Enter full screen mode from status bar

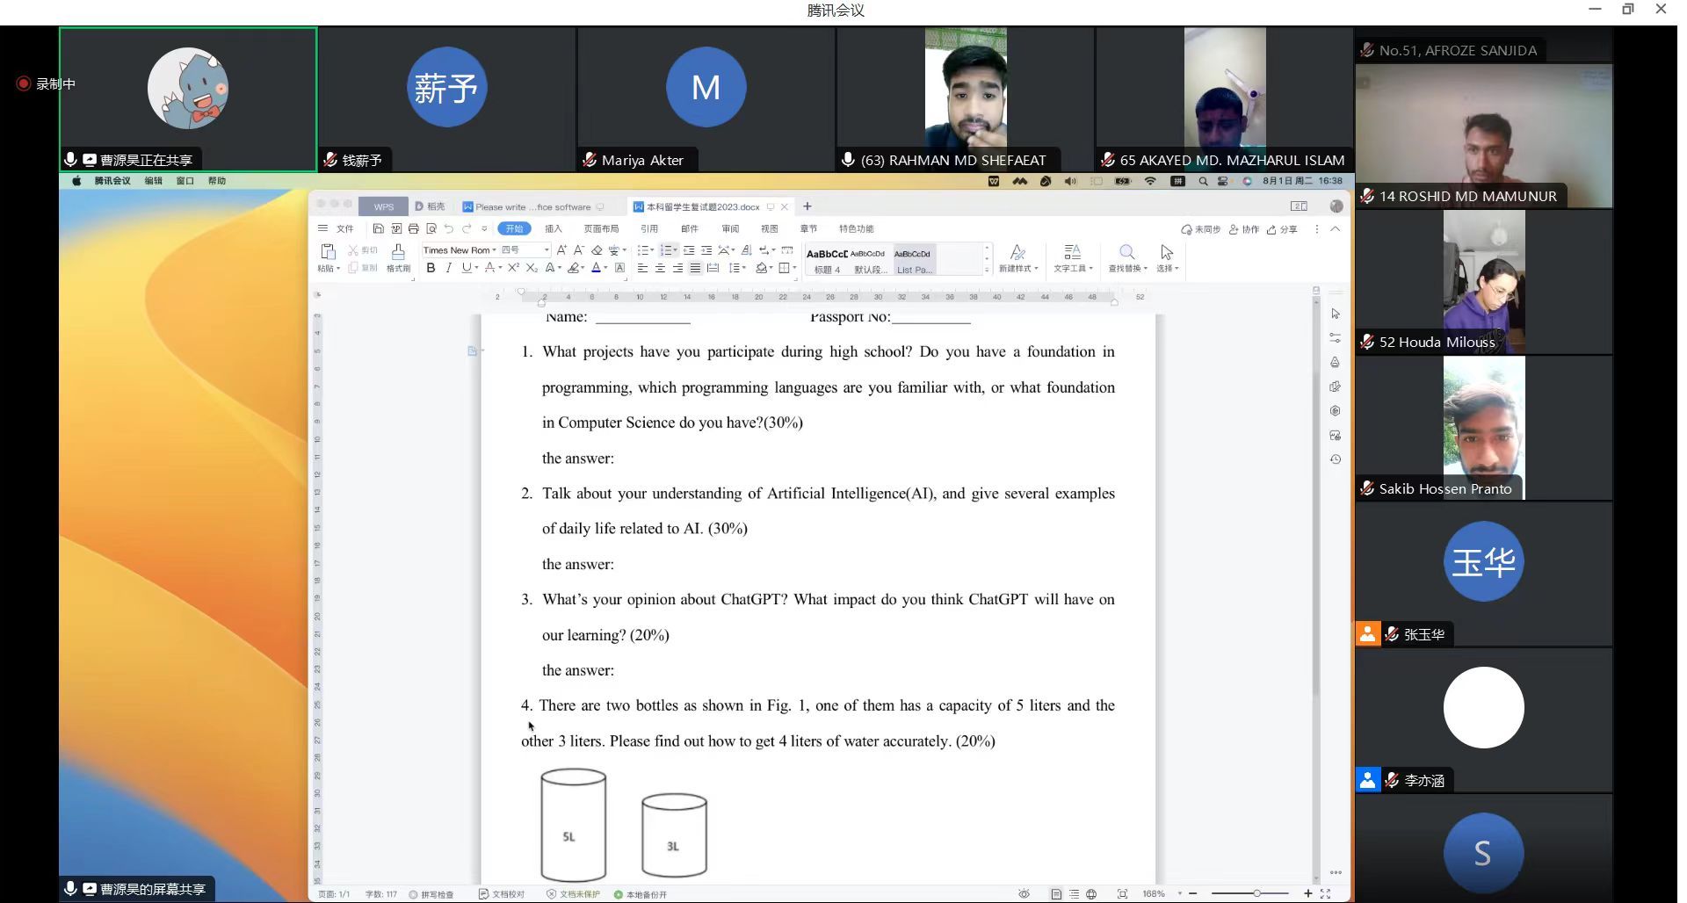pyautogui.click(x=1325, y=893)
